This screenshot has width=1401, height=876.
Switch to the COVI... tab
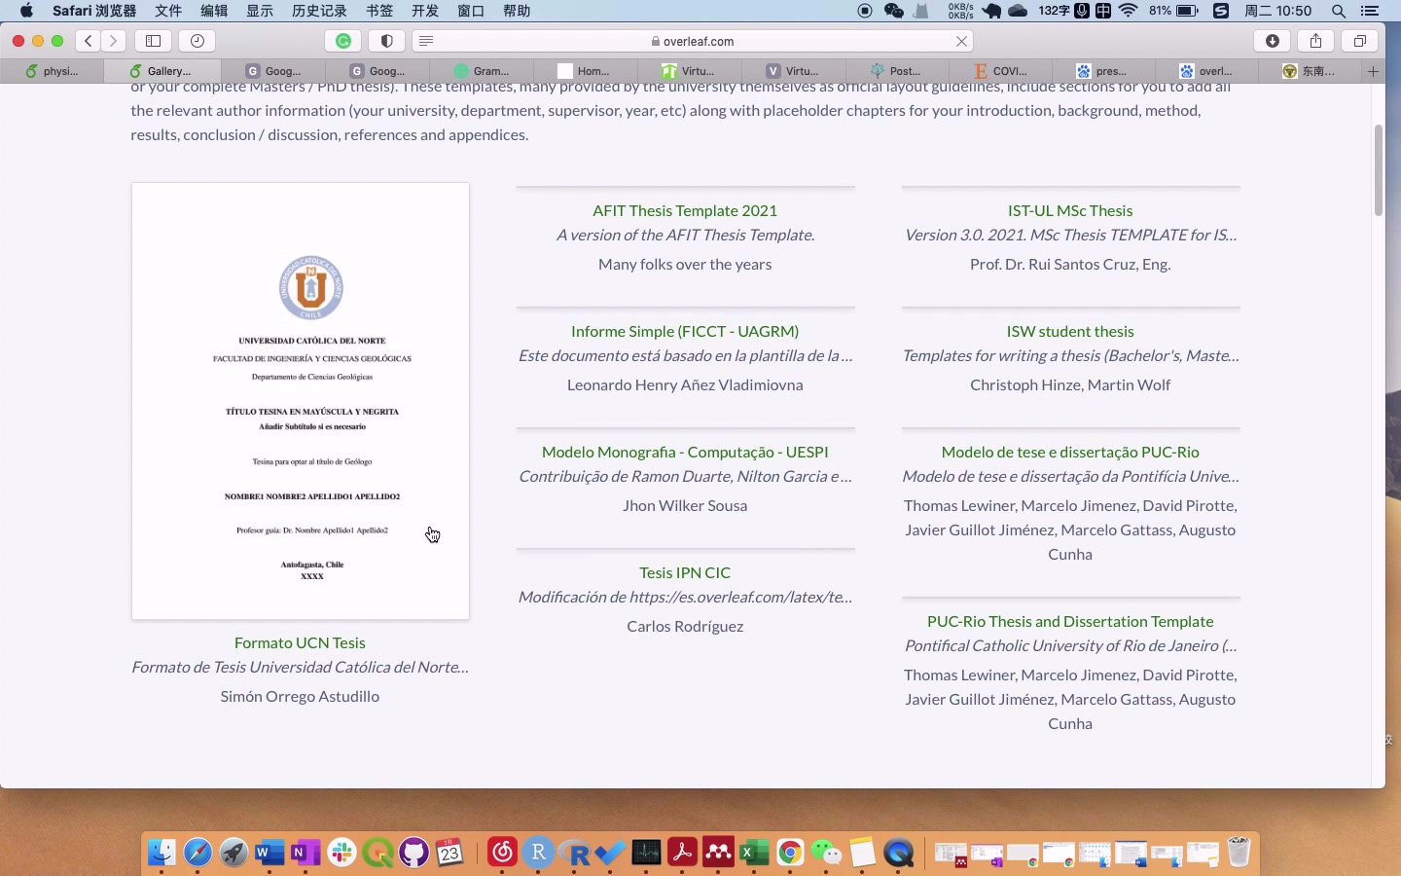tap(1002, 71)
